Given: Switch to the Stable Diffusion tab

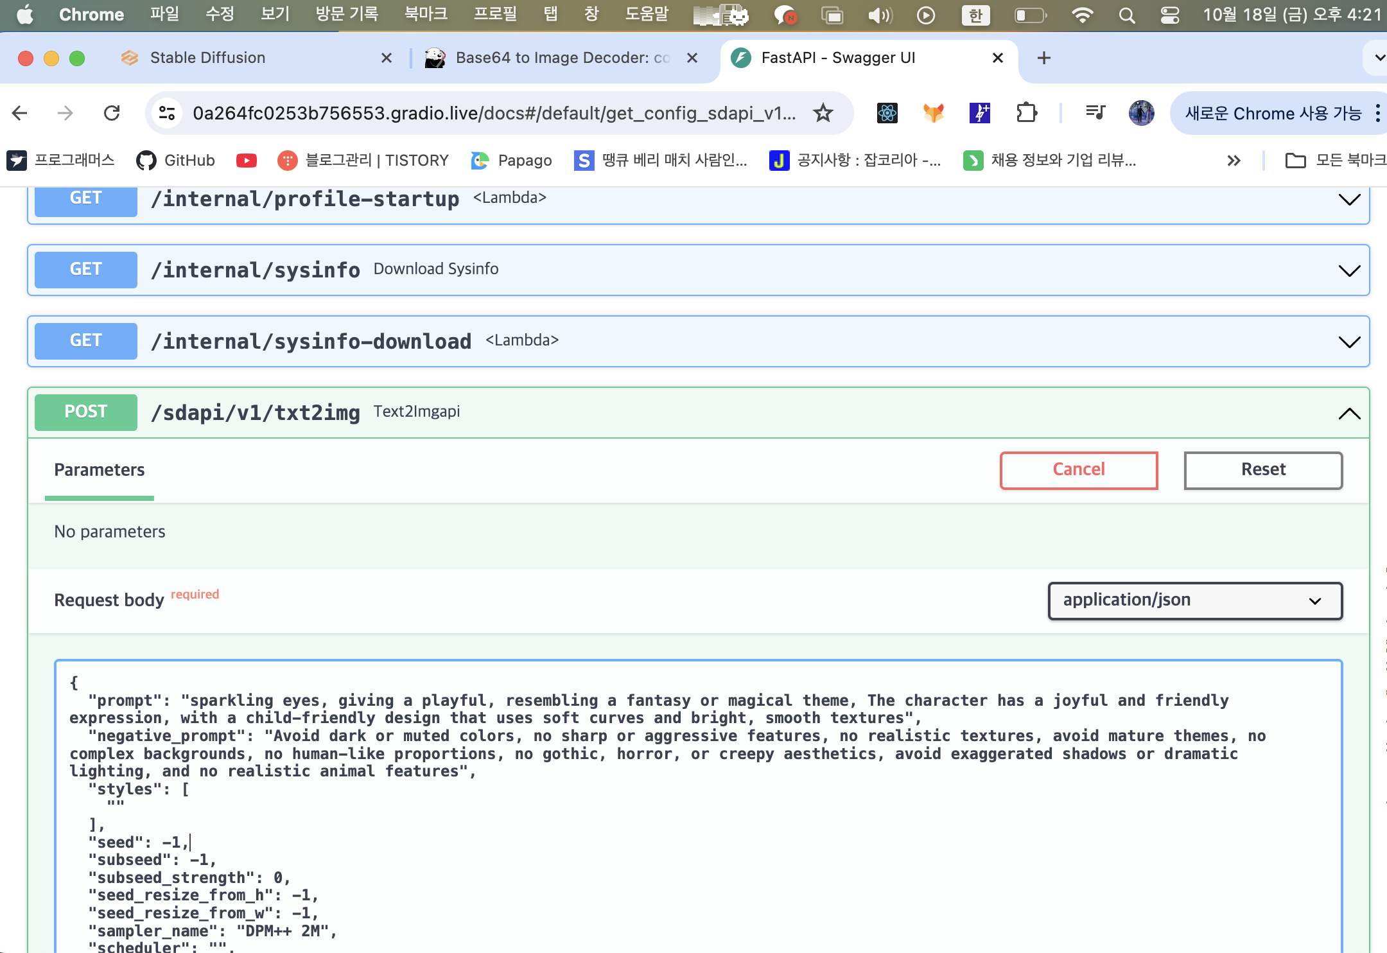Looking at the screenshot, I should tap(207, 58).
